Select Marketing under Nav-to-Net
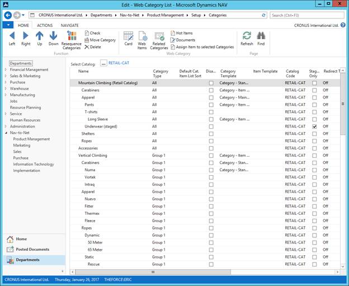Viewport: 349px width, 286px height. pos(22,145)
